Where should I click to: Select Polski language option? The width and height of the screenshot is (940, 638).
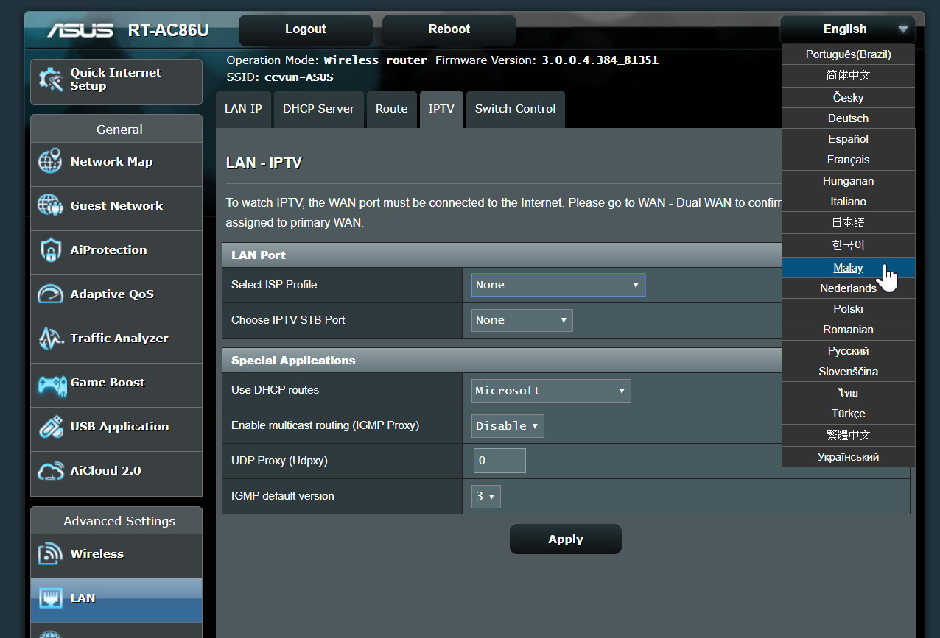coord(848,309)
